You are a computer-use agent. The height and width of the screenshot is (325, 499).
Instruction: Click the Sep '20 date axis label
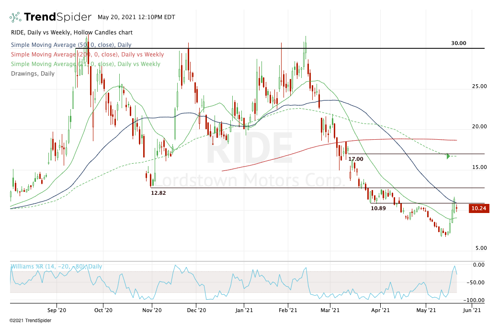[57, 310]
